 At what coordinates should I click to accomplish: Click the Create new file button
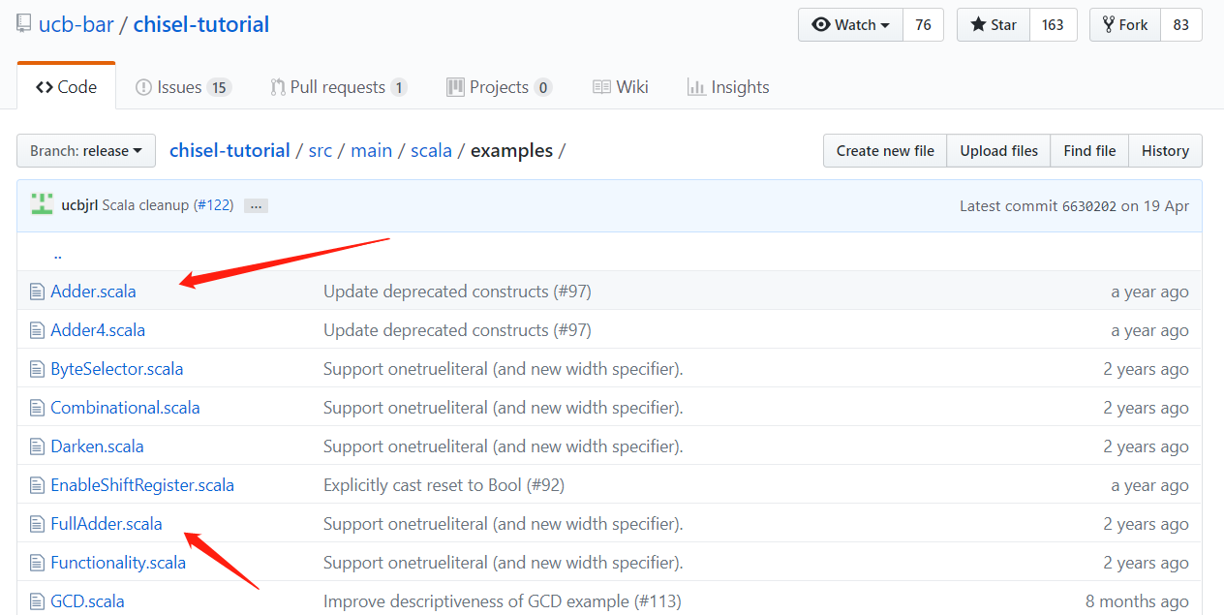pos(885,151)
